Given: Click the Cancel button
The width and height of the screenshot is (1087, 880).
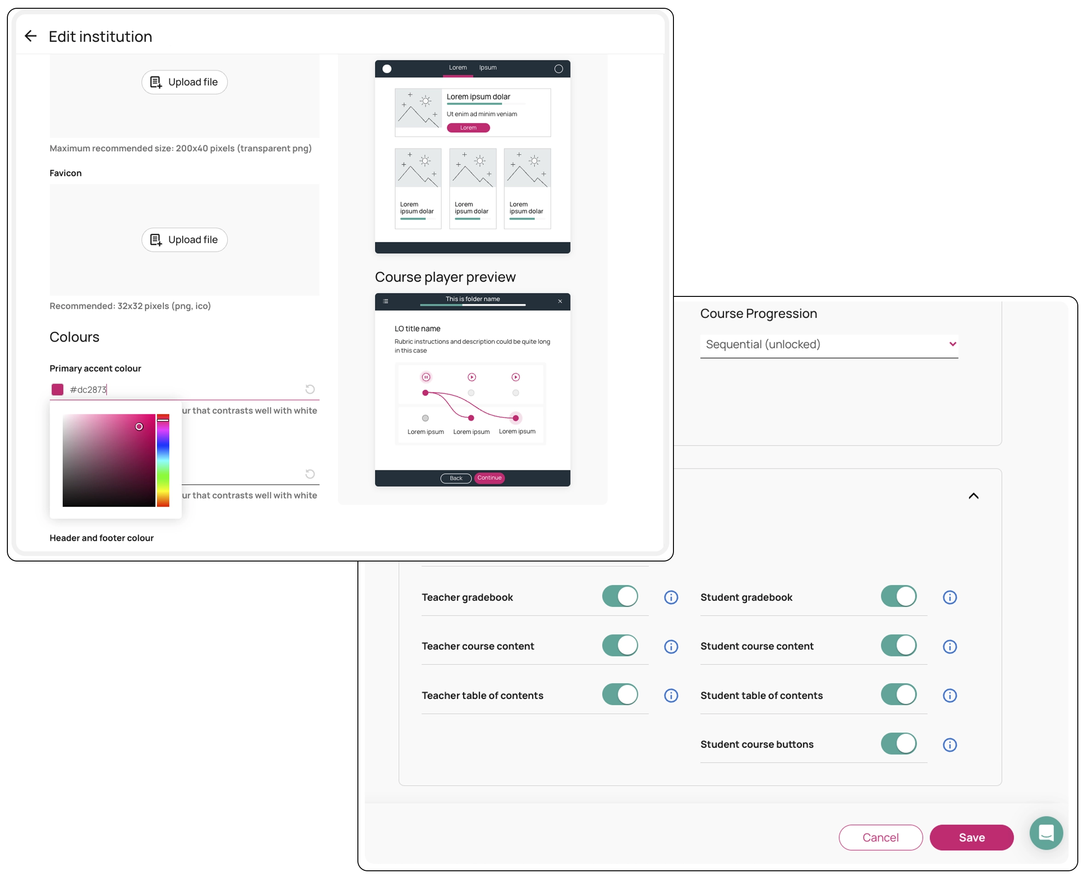Looking at the screenshot, I should click(x=880, y=837).
